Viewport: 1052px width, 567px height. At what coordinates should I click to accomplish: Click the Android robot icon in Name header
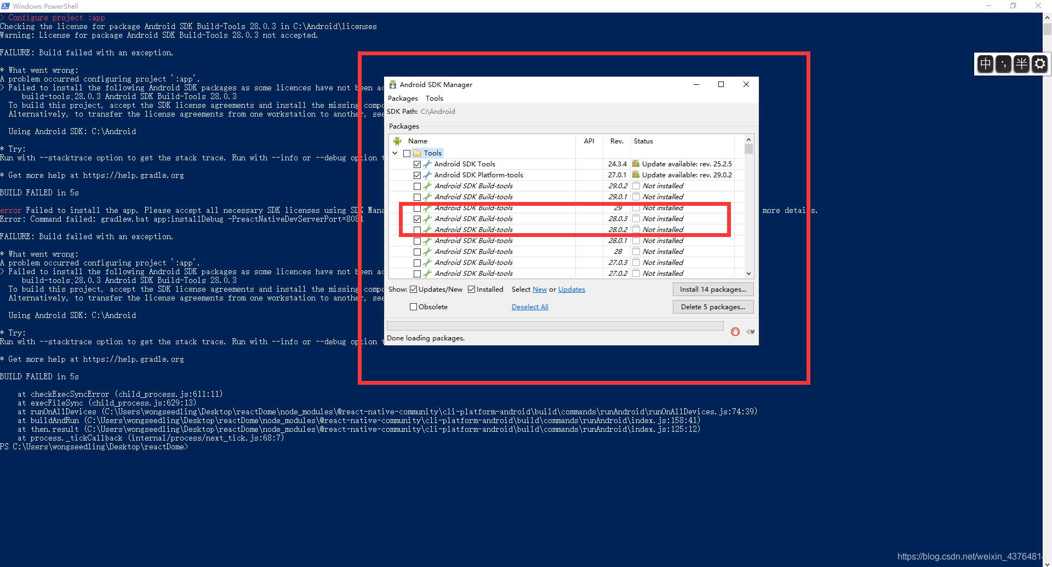(x=397, y=141)
